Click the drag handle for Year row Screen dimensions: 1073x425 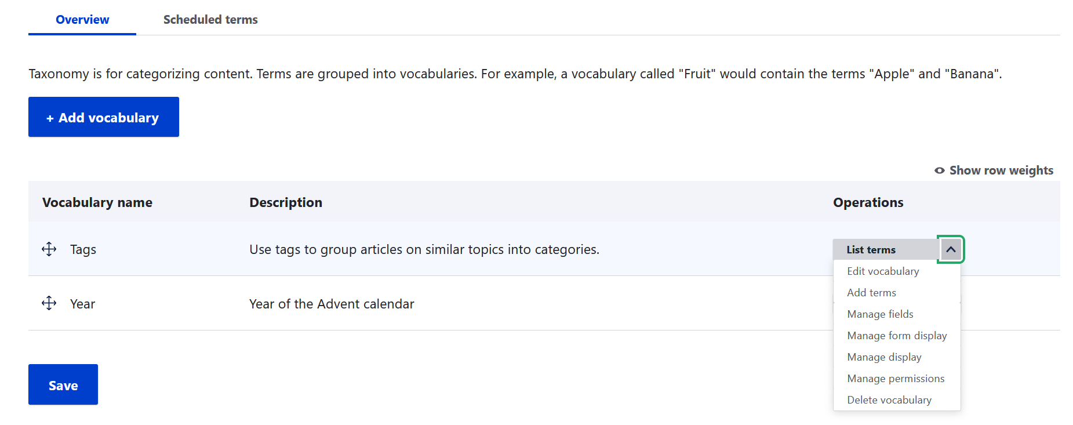coord(49,303)
